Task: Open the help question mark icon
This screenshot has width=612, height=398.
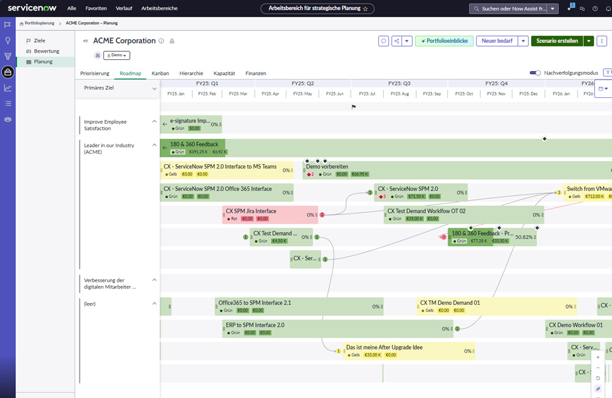Action: coord(595,9)
